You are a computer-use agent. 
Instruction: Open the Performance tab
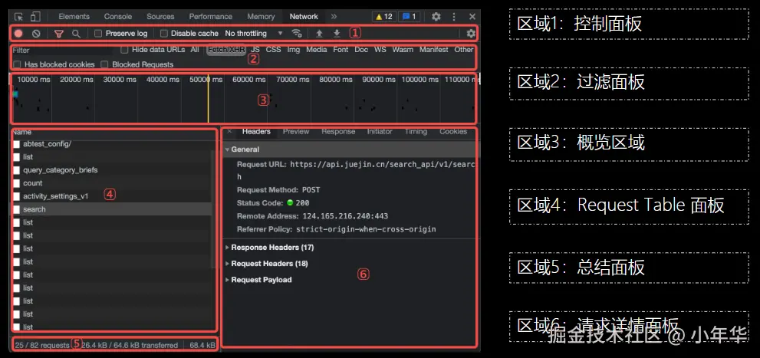pos(210,16)
